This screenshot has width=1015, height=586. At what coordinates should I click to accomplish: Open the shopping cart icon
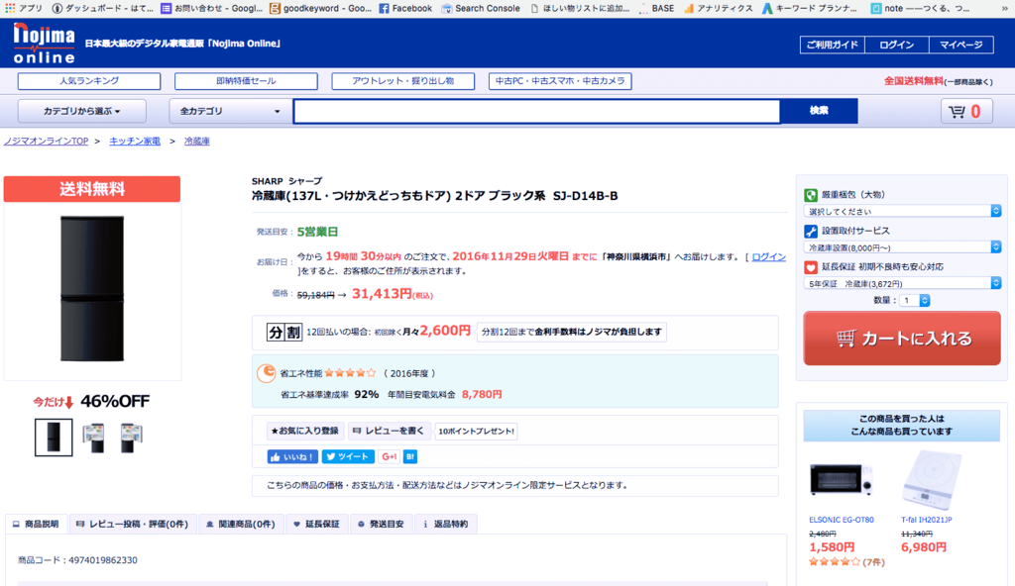[966, 111]
